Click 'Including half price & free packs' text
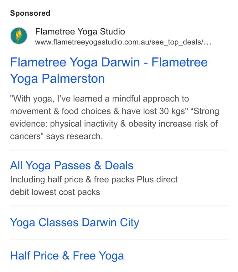This screenshot has height=272, width=238. pyautogui.click(x=94, y=180)
